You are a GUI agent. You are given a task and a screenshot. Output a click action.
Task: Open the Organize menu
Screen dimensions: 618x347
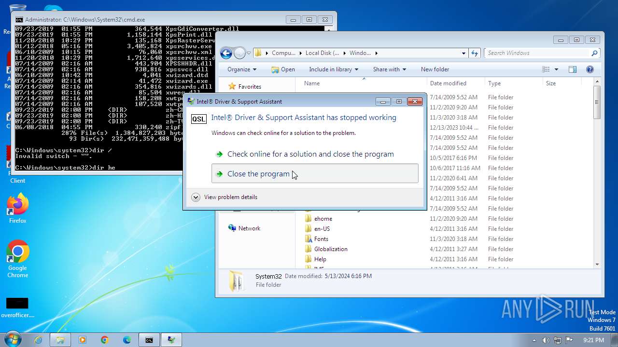(241, 69)
